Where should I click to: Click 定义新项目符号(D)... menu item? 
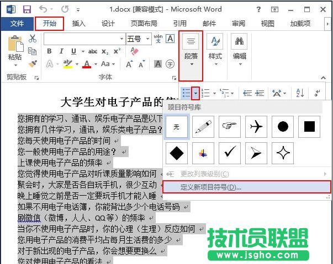click(x=247, y=187)
